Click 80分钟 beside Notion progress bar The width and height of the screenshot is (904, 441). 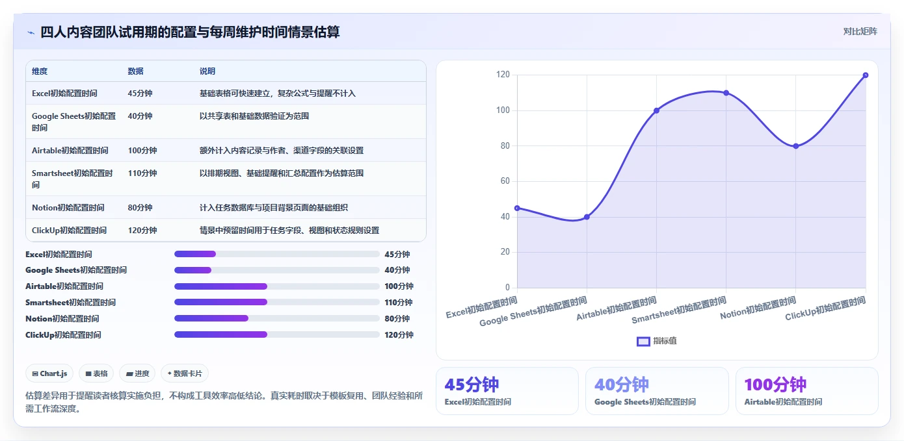click(397, 319)
